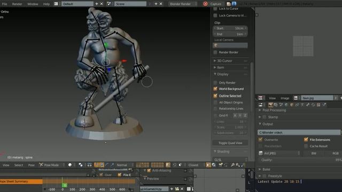The image size is (342, 192).
Task: Click the Local Camera object field
Action: point(230,45)
